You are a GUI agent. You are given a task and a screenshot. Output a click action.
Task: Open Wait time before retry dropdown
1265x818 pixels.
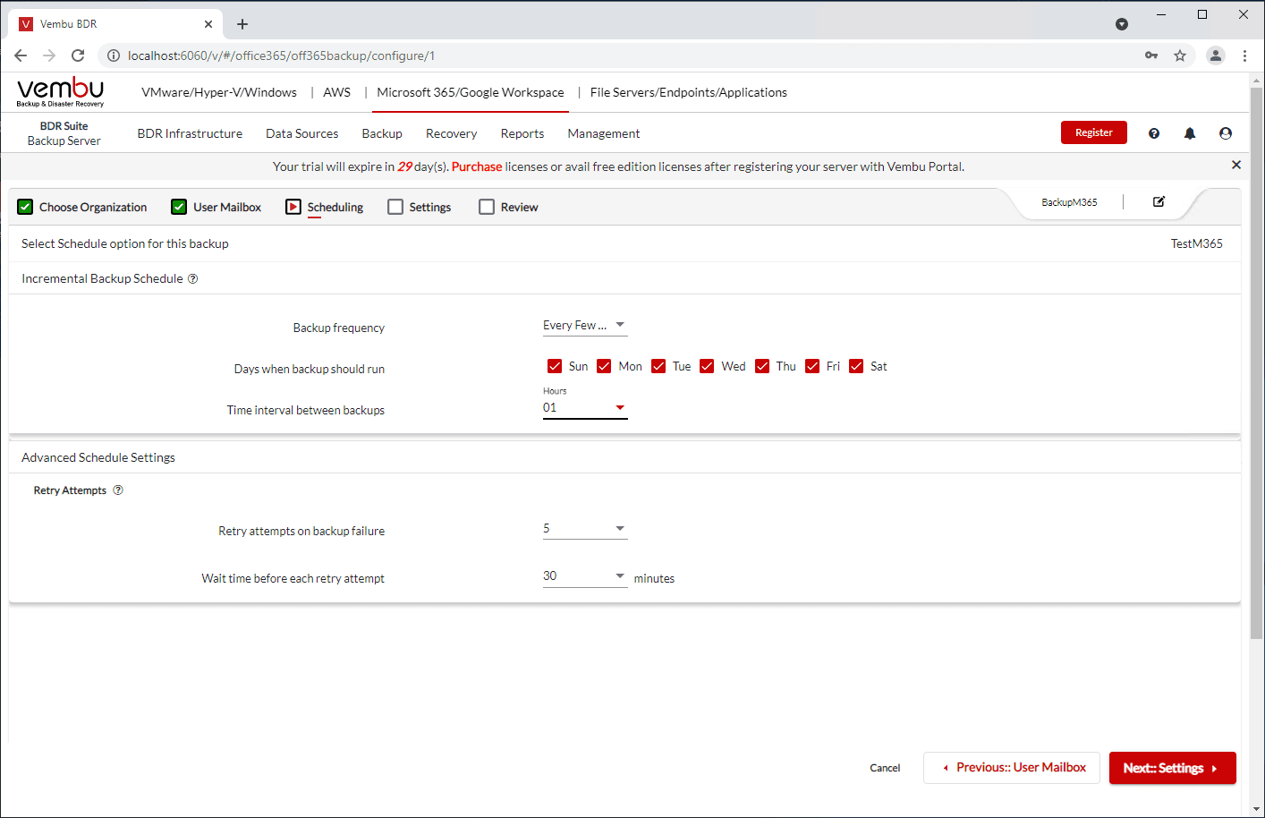pos(585,576)
